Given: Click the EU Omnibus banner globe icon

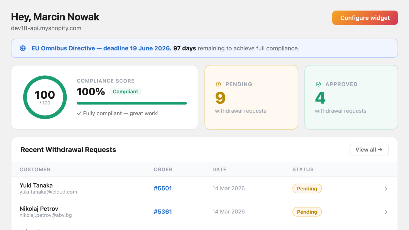Looking at the screenshot, I should [23, 48].
